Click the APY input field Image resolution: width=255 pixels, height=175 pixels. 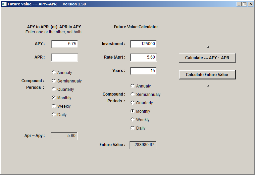click(x=65, y=44)
